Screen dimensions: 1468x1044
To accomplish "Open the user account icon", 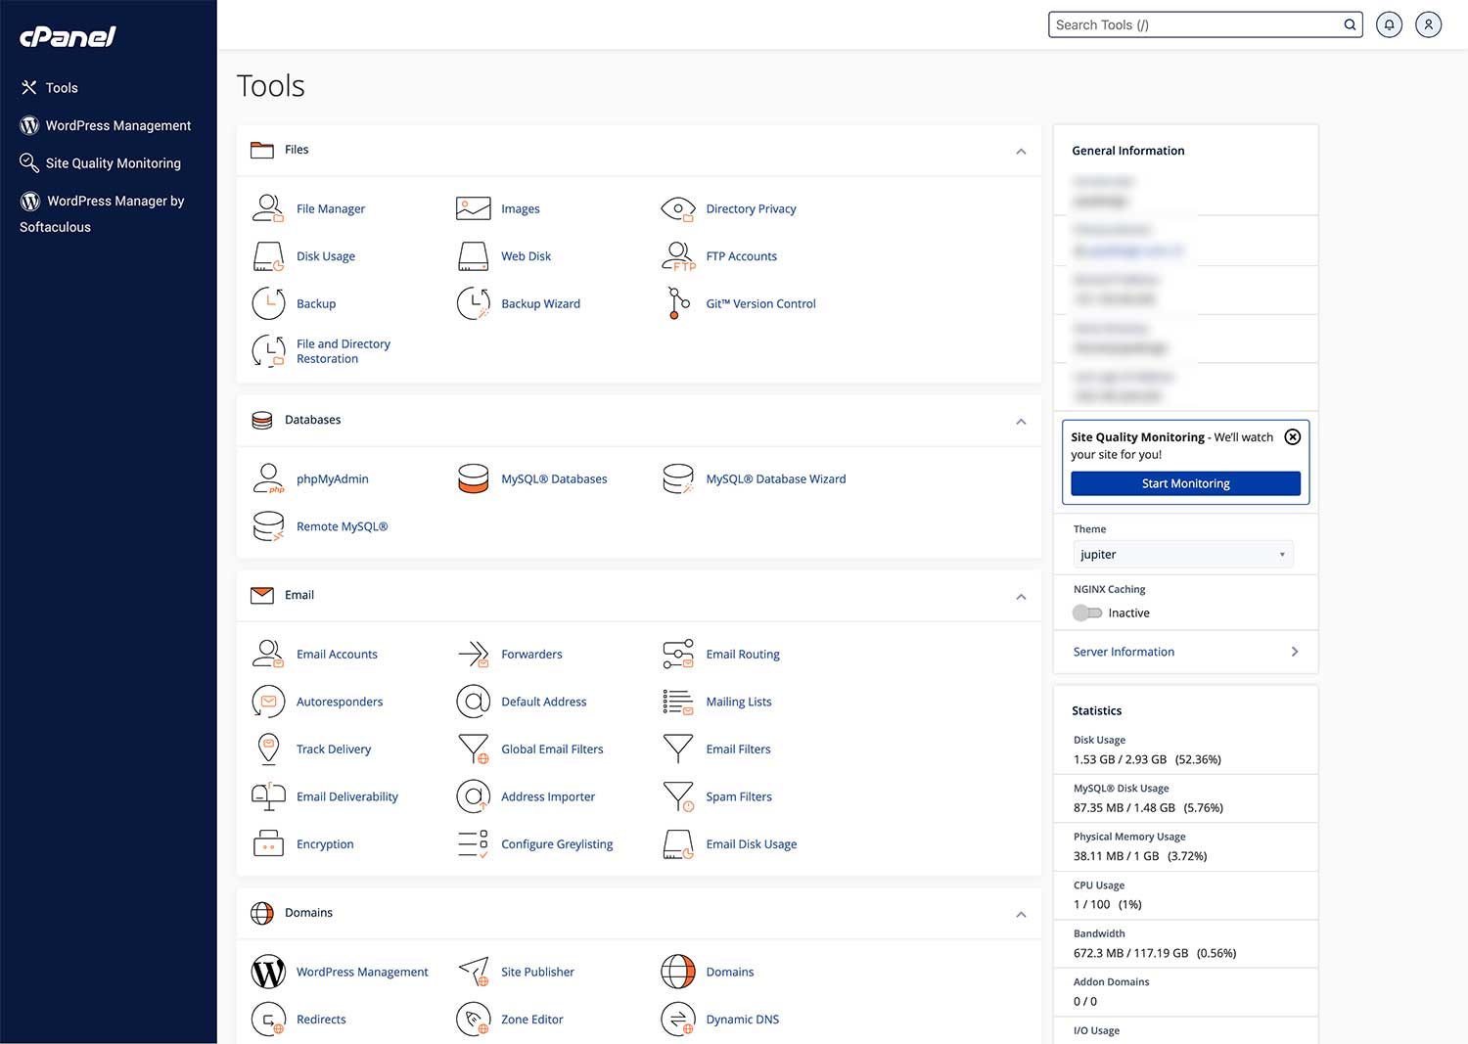I will click(x=1429, y=24).
